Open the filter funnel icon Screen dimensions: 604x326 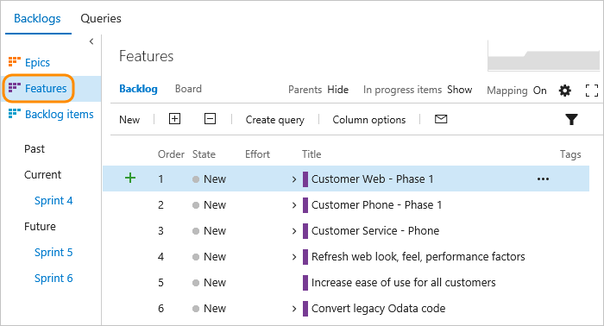tap(571, 119)
